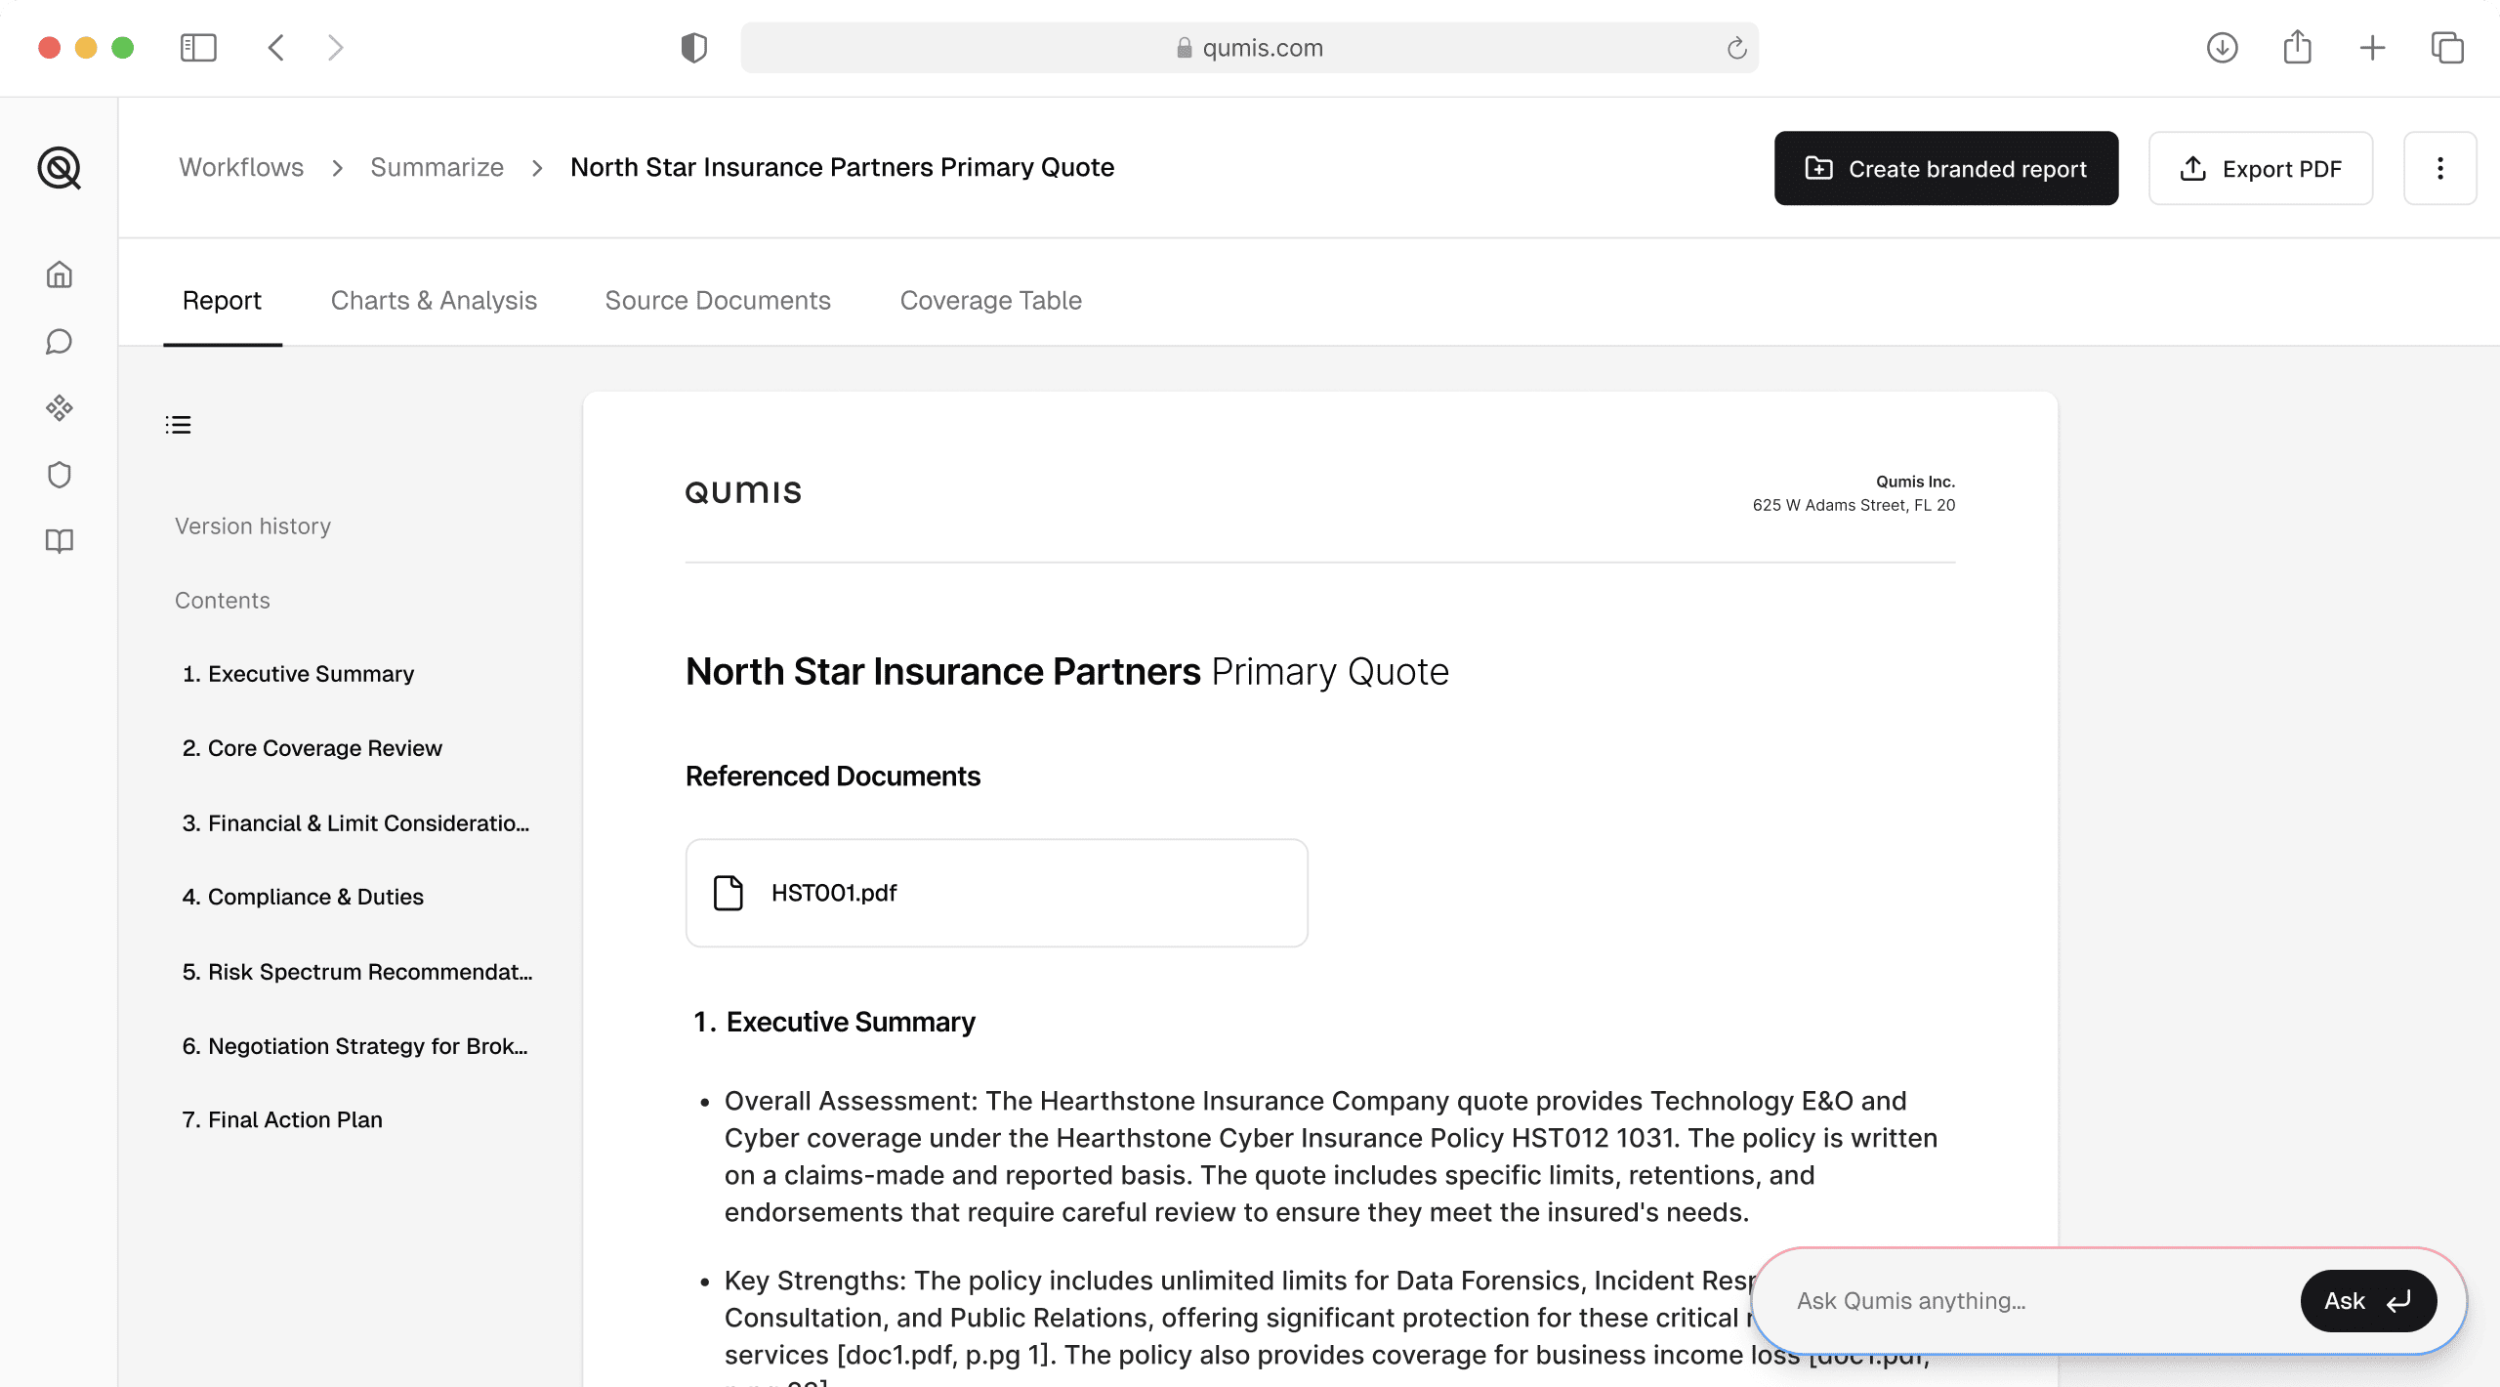The width and height of the screenshot is (2500, 1387).
Task: Select the diamond-grid workflows icon in sidebar
Action: (x=59, y=407)
